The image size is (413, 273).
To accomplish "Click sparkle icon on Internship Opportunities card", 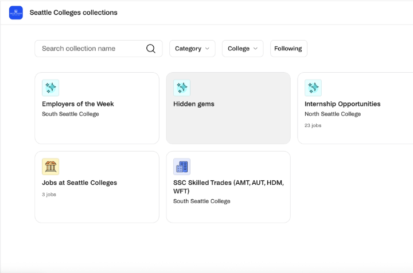I will pos(313,88).
